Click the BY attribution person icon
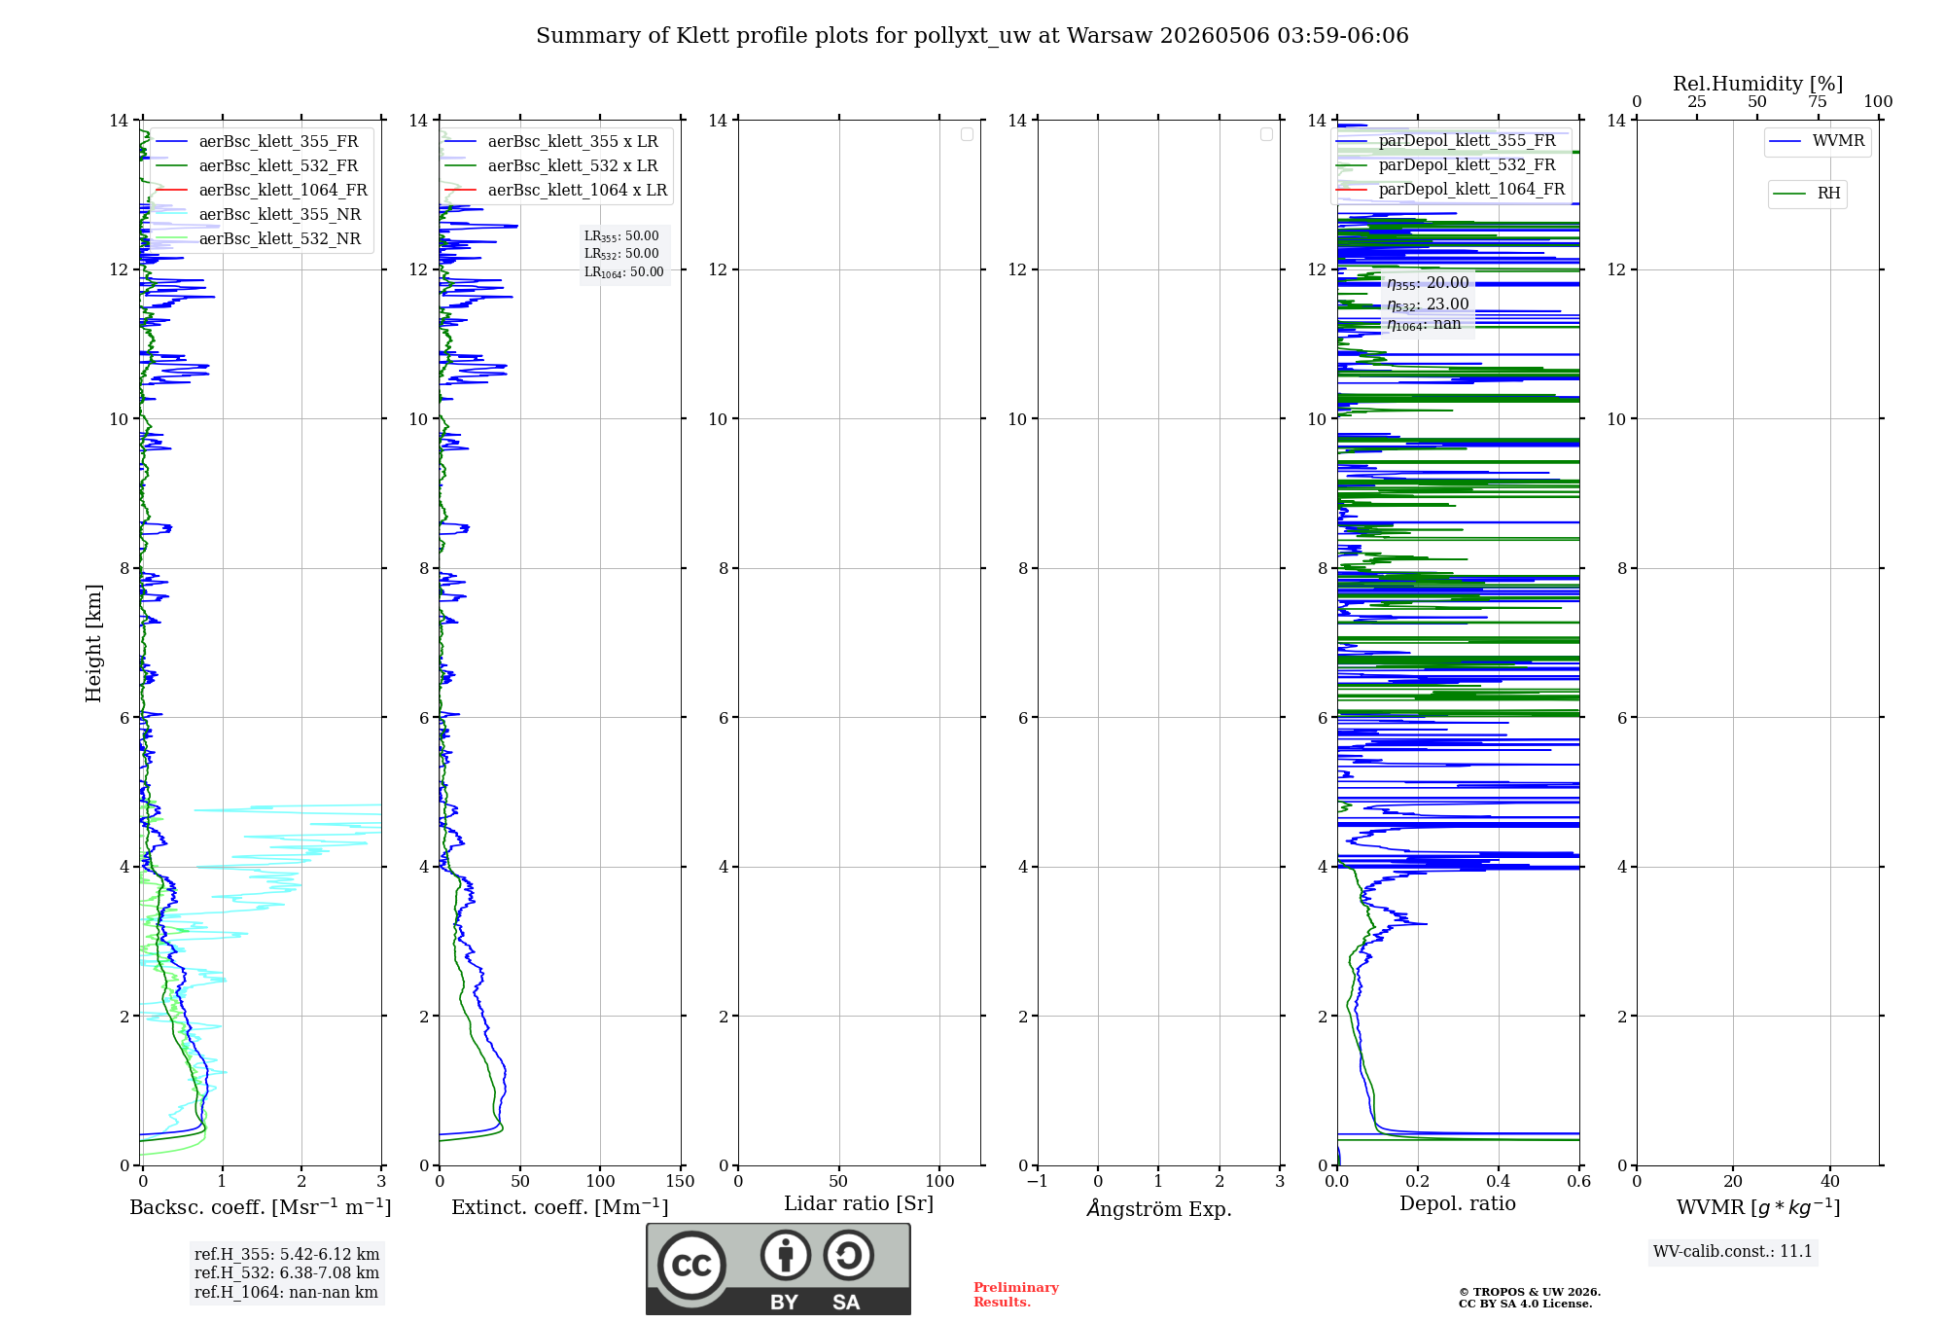The width and height of the screenshot is (1945, 1323). click(785, 1254)
